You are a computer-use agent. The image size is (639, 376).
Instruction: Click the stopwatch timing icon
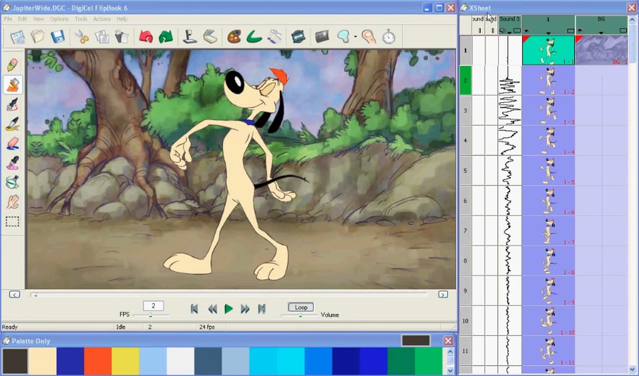[389, 37]
